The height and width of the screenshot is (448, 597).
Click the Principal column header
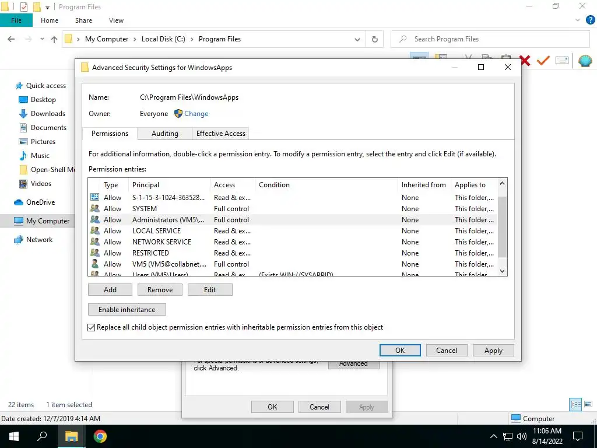[170, 185]
